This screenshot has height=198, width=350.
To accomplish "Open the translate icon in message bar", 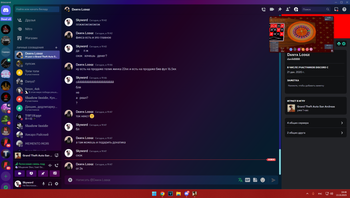I will coord(240,180).
